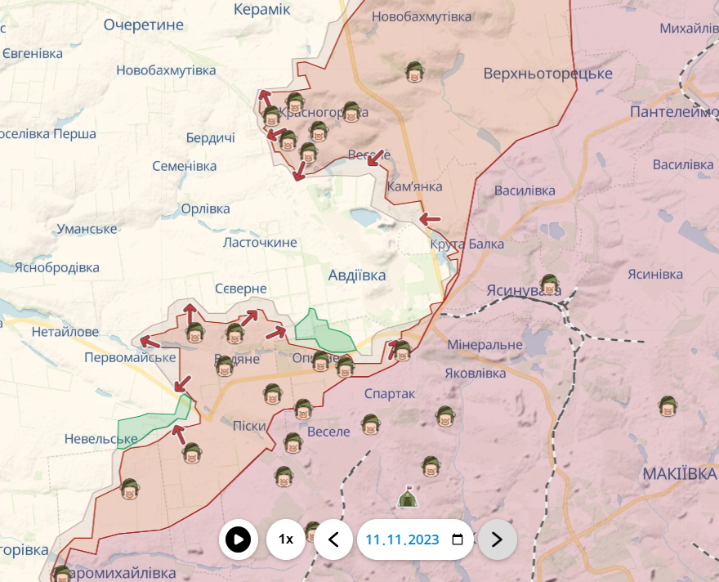Click the soldier icon at Ясинувата
This screenshot has width=719, height=582.
(x=549, y=284)
